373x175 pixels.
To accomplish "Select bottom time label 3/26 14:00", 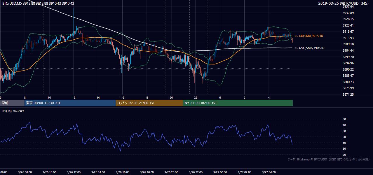I will [x=98, y=172].
